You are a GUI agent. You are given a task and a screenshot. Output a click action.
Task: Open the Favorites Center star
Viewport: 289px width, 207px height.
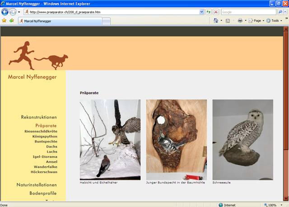[x=4, y=21]
